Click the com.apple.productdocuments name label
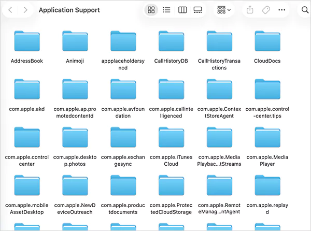 click(x=123, y=209)
